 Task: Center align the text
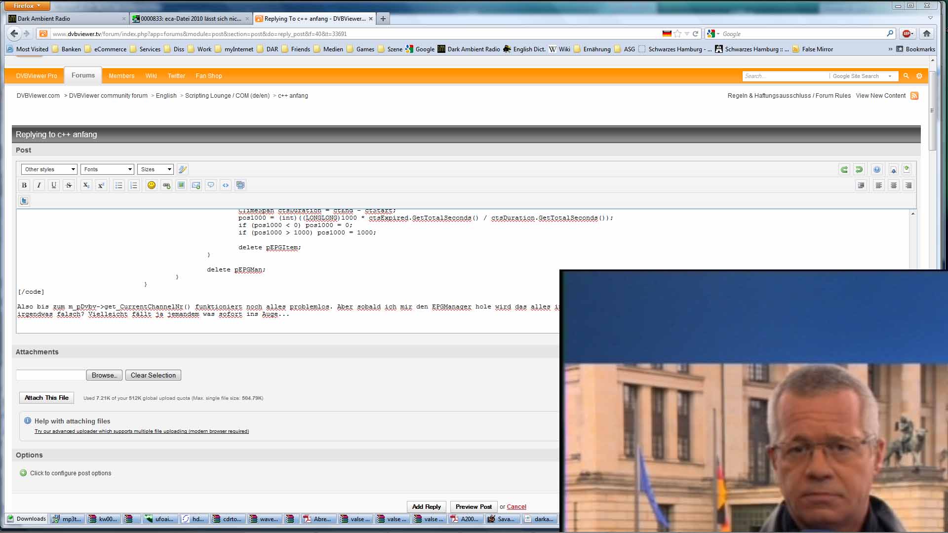pos(894,185)
